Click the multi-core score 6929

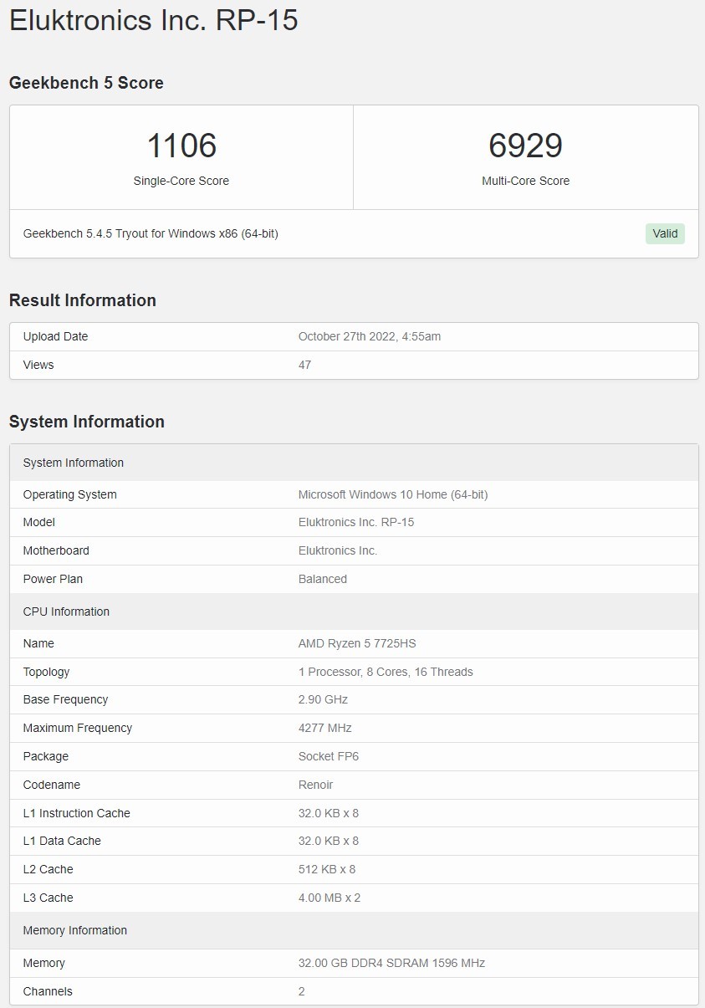525,146
